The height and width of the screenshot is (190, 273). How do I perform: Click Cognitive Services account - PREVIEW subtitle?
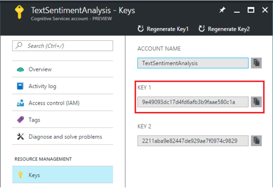point(71,19)
